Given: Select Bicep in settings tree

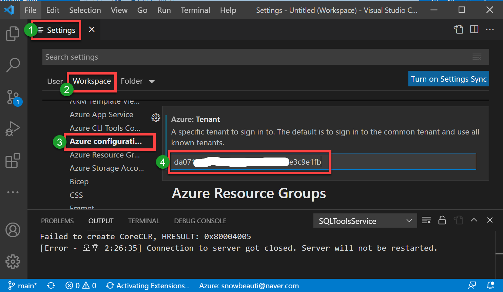Looking at the screenshot, I should tap(79, 182).
